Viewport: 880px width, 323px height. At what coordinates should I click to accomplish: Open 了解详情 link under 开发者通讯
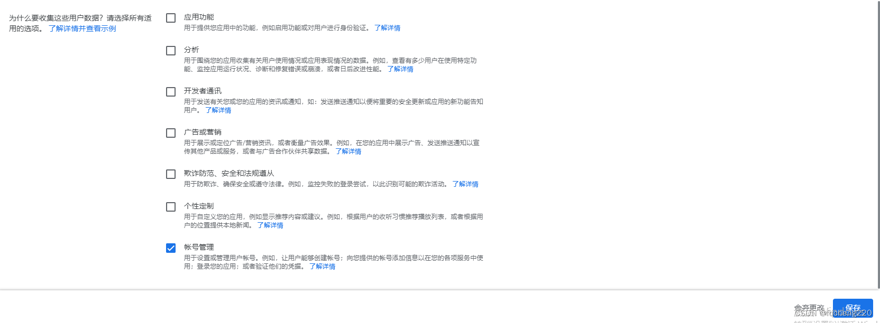coord(218,110)
